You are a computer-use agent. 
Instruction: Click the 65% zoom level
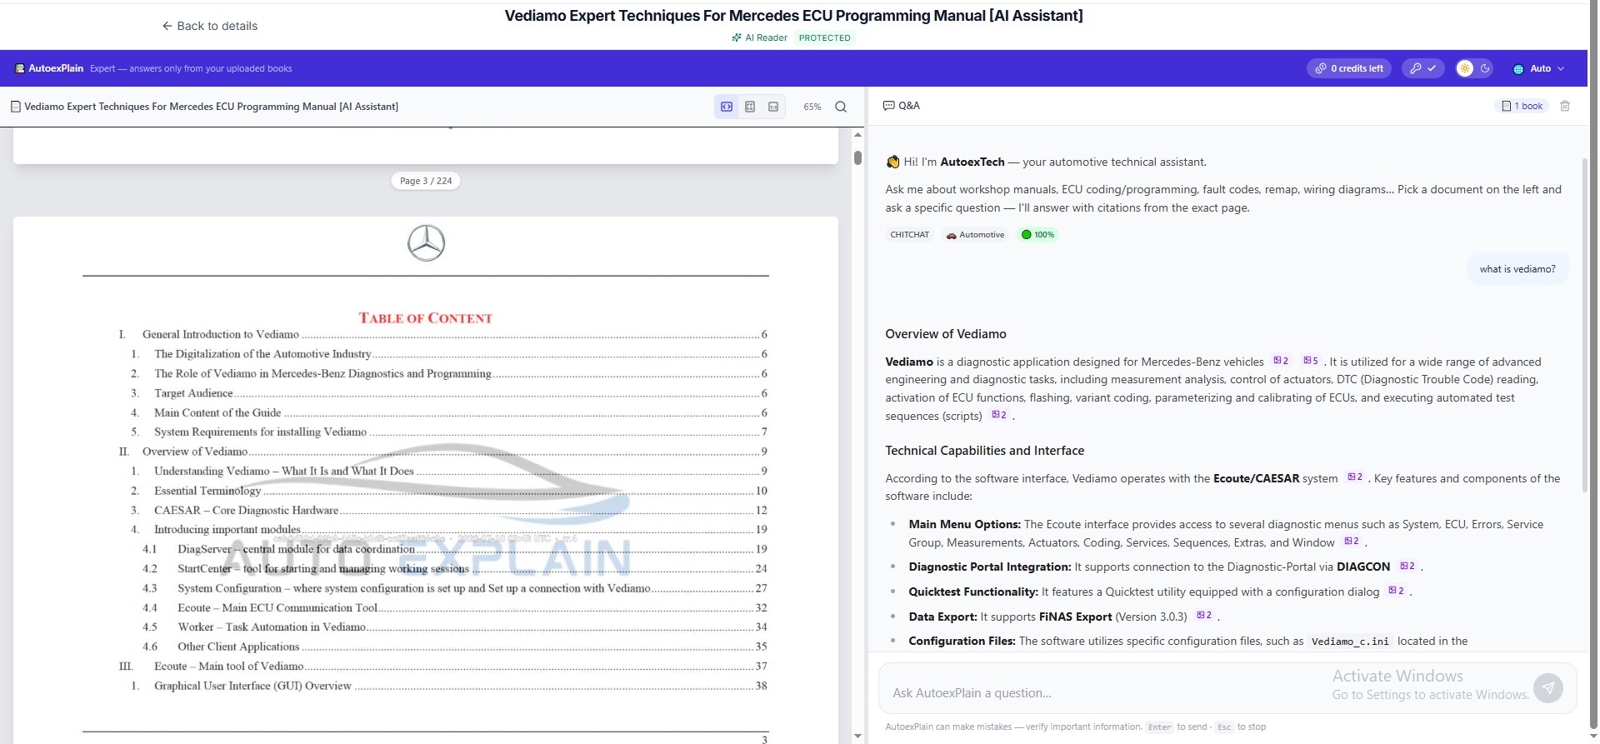tap(812, 107)
